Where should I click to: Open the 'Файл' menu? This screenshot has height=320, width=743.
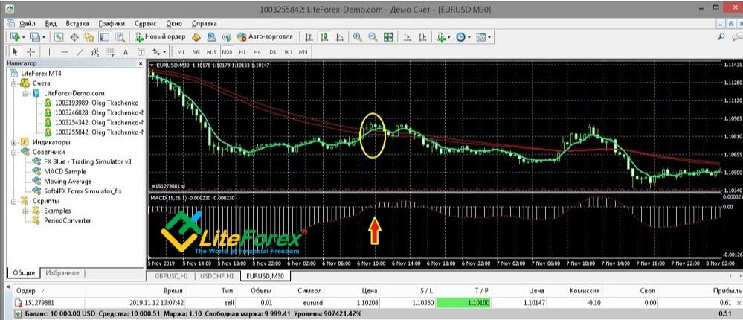28,23
